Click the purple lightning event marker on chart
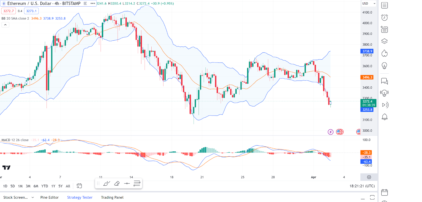The height and width of the screenshot is (202, 422). point(330,132)
